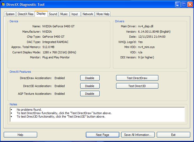The height and width of the screenshot is (142, 194).
Task: Go to the Next Page
Action: (102, 135)
